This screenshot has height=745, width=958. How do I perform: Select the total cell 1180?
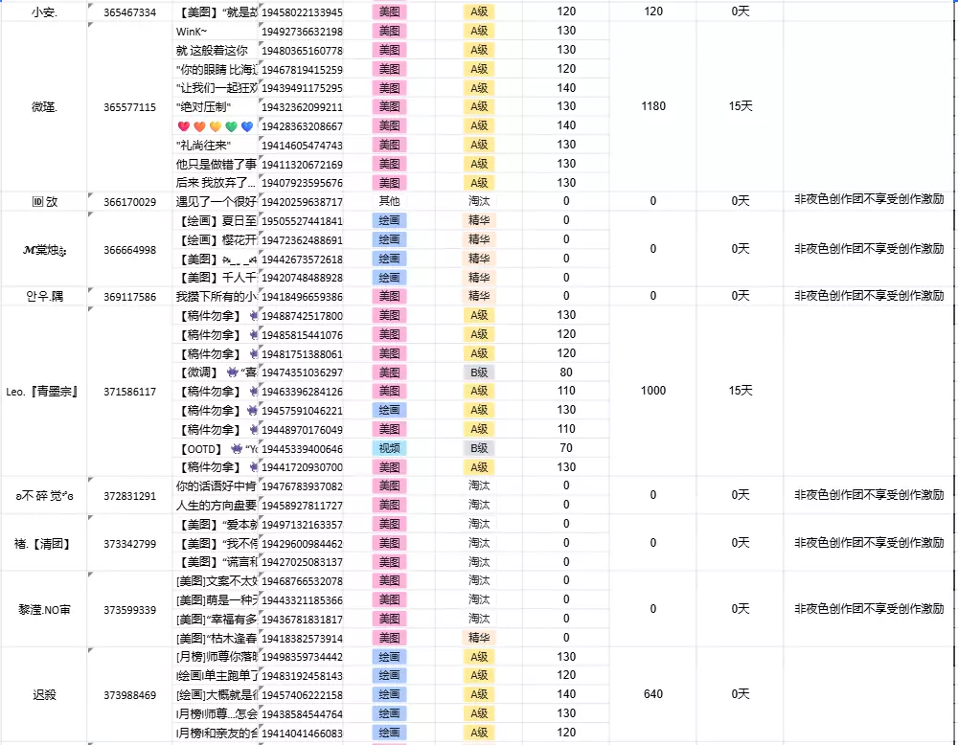[x=653, y=106]
